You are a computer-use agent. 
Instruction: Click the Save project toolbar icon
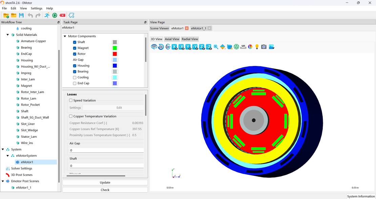click(x=21, y=15)
